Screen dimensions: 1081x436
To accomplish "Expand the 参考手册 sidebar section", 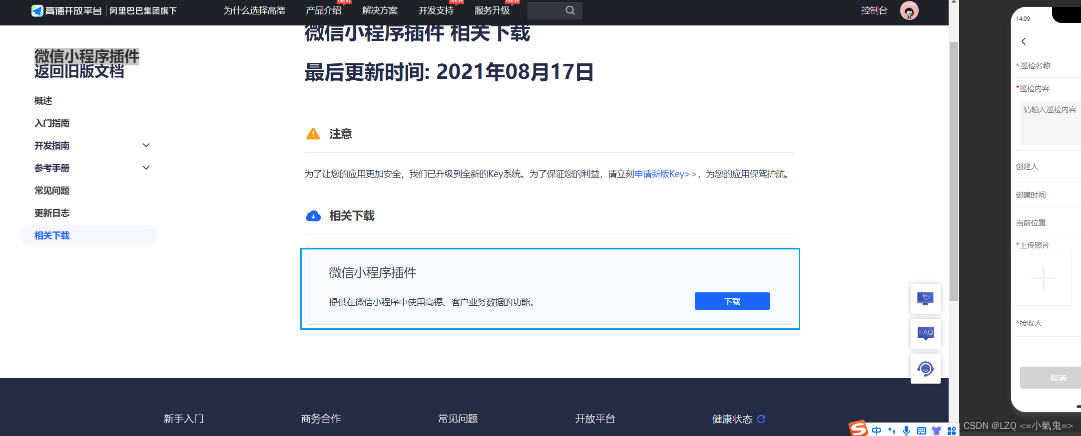I will (x=146, y=168).
